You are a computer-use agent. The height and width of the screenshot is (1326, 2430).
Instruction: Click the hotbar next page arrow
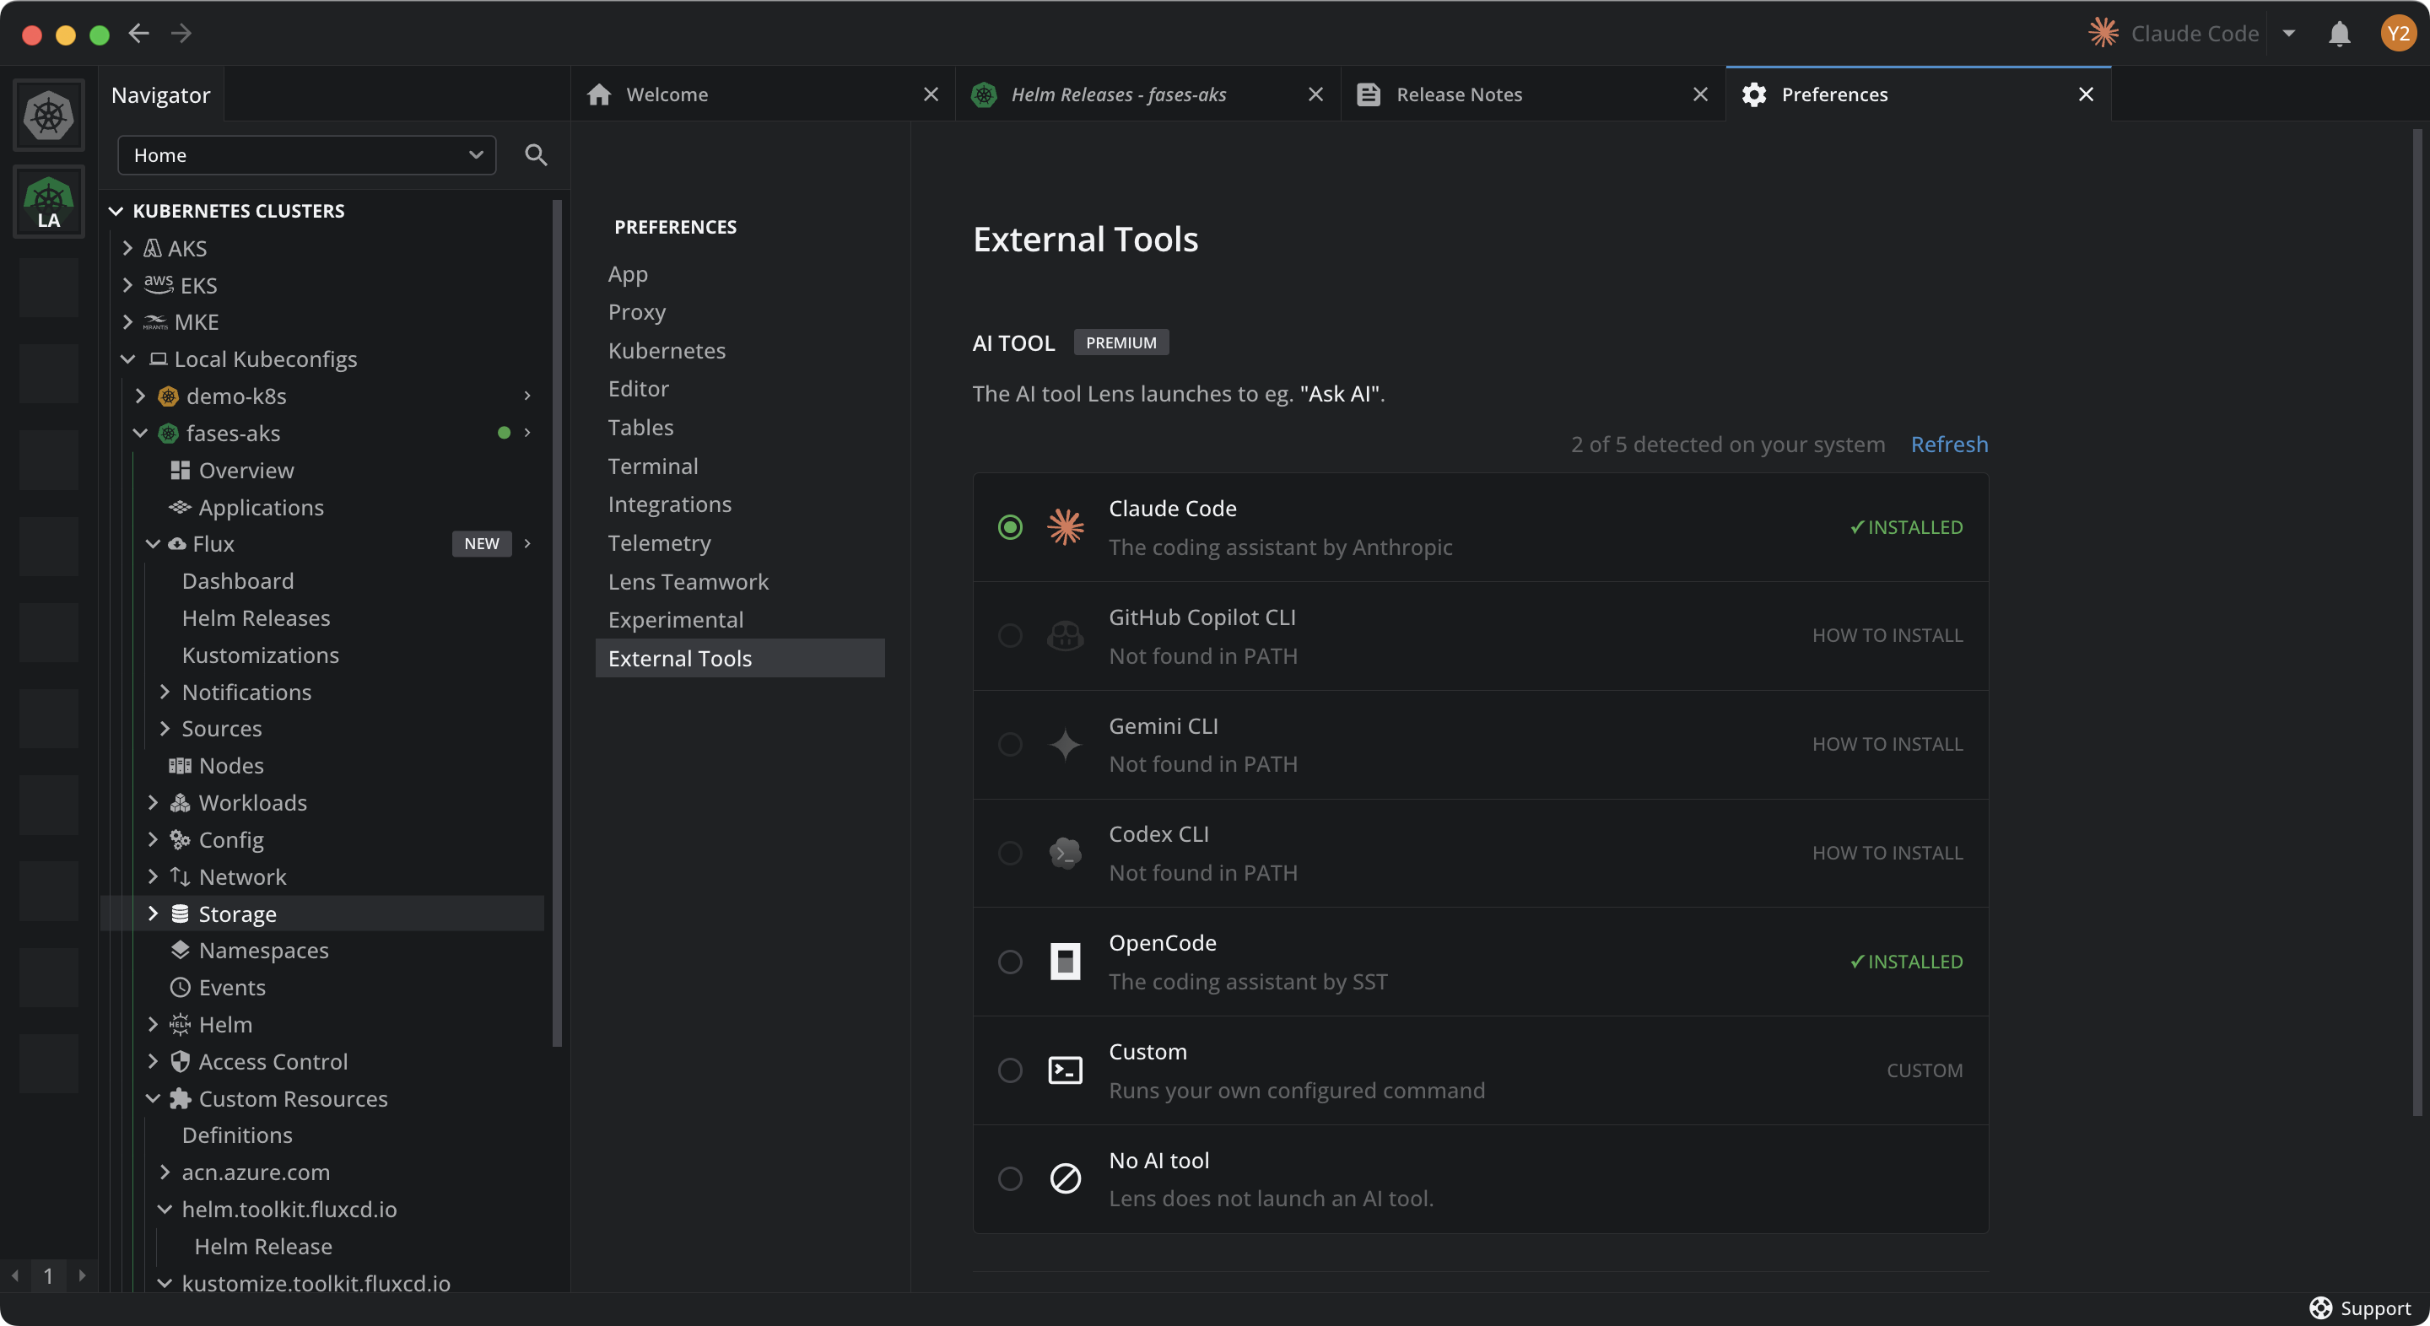[82, 1275]
